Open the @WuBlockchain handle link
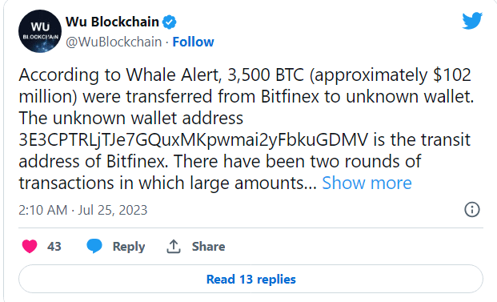 114,42
